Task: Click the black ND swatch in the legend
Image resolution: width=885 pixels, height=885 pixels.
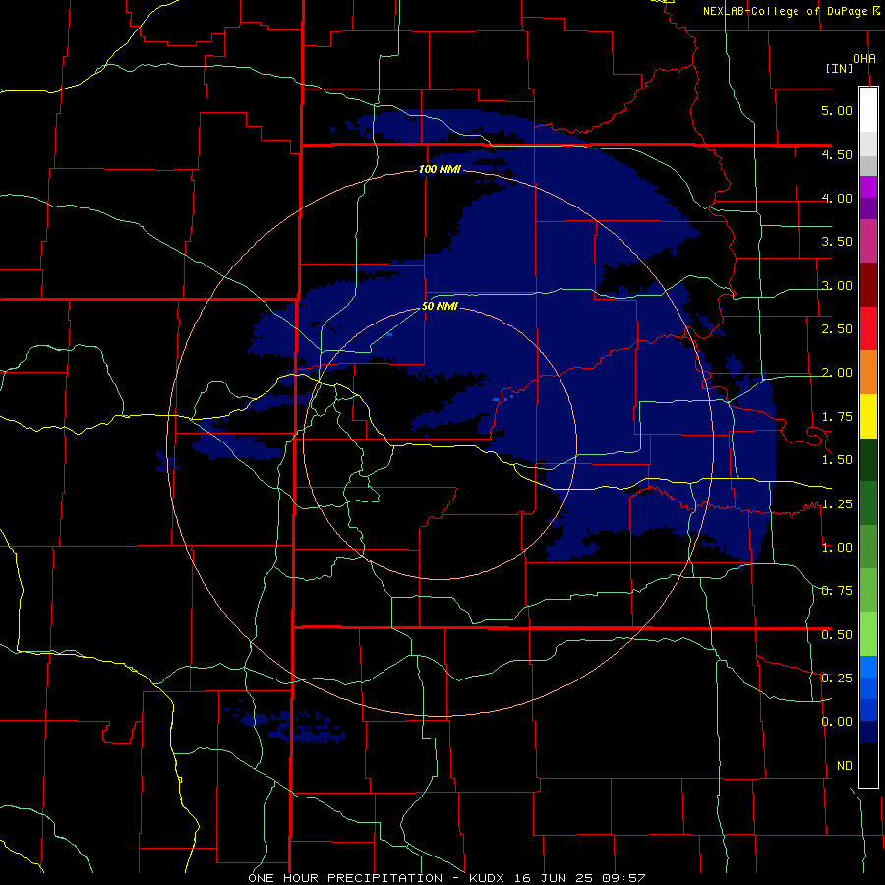Action: (868, 765)
